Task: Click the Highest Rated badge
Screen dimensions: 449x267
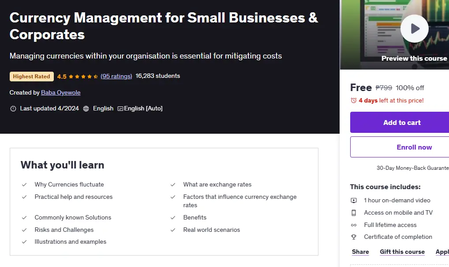Action: point(31,77)
